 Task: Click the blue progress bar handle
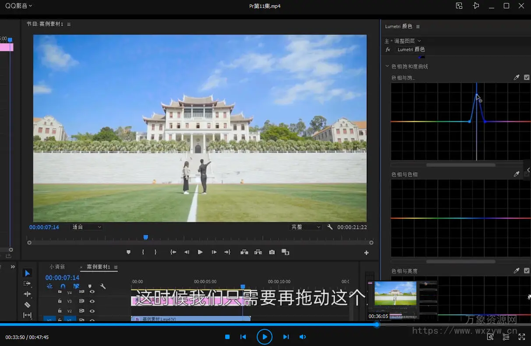pyautogui.click(x=376, y=325)
